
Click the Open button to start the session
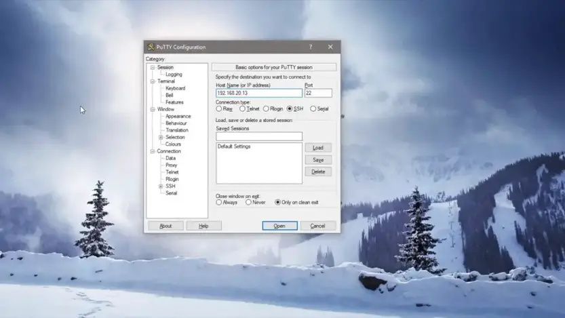(279, 226)
